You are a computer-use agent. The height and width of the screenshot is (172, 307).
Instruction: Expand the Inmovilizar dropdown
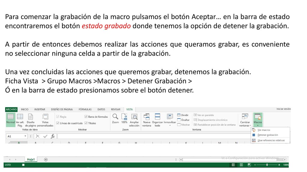point(170,126)
